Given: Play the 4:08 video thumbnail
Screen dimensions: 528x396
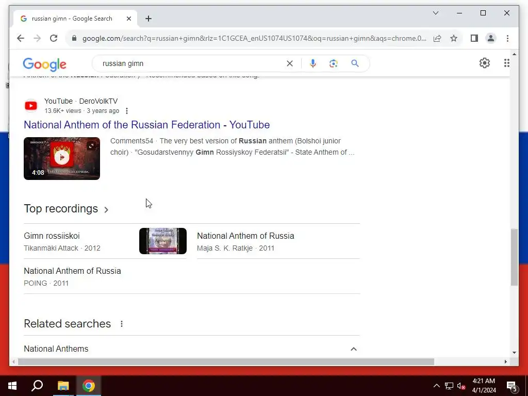Looking at the screenshot, I should [x=62, y=158].
